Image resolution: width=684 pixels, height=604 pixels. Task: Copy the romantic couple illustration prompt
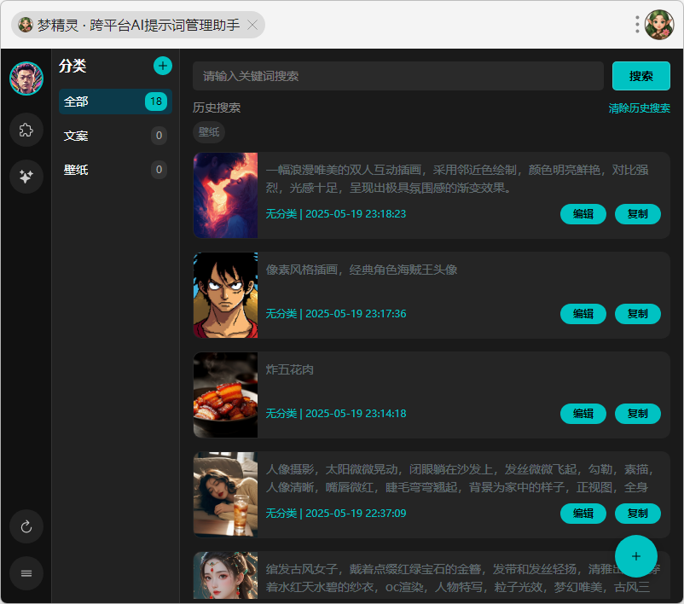tap(638, 214)
